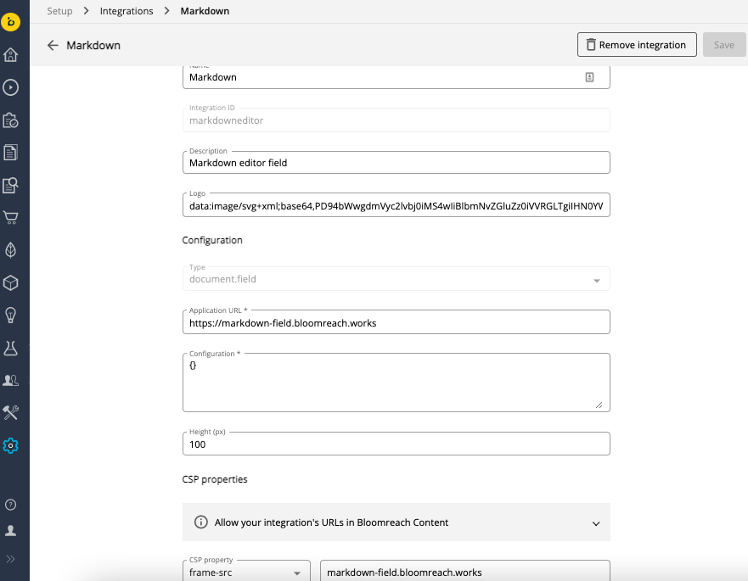The width and height of the screenshot is (748, 581).
Task: Open the CSP property frame-src dropdown
Action: click(245, 571)
